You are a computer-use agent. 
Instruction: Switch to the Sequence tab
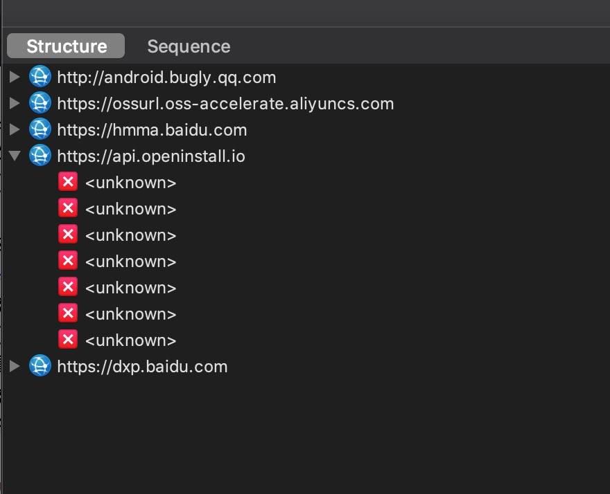189,46
